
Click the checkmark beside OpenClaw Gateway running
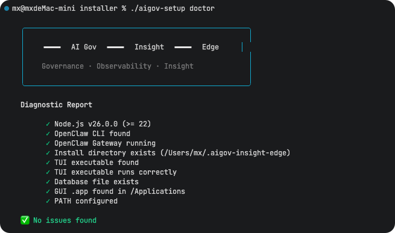tap(48, 143)
